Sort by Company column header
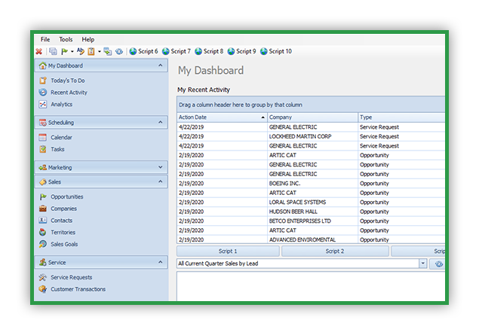This screenshot has width=479, height=335. tap(312, 117)
